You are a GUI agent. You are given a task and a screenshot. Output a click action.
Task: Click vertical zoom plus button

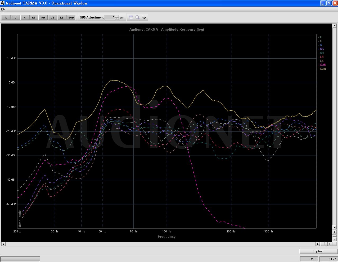point(335,232)
